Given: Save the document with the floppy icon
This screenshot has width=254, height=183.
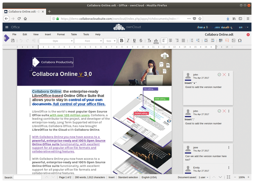Looking at the screenshot, I should pos(13,40).
